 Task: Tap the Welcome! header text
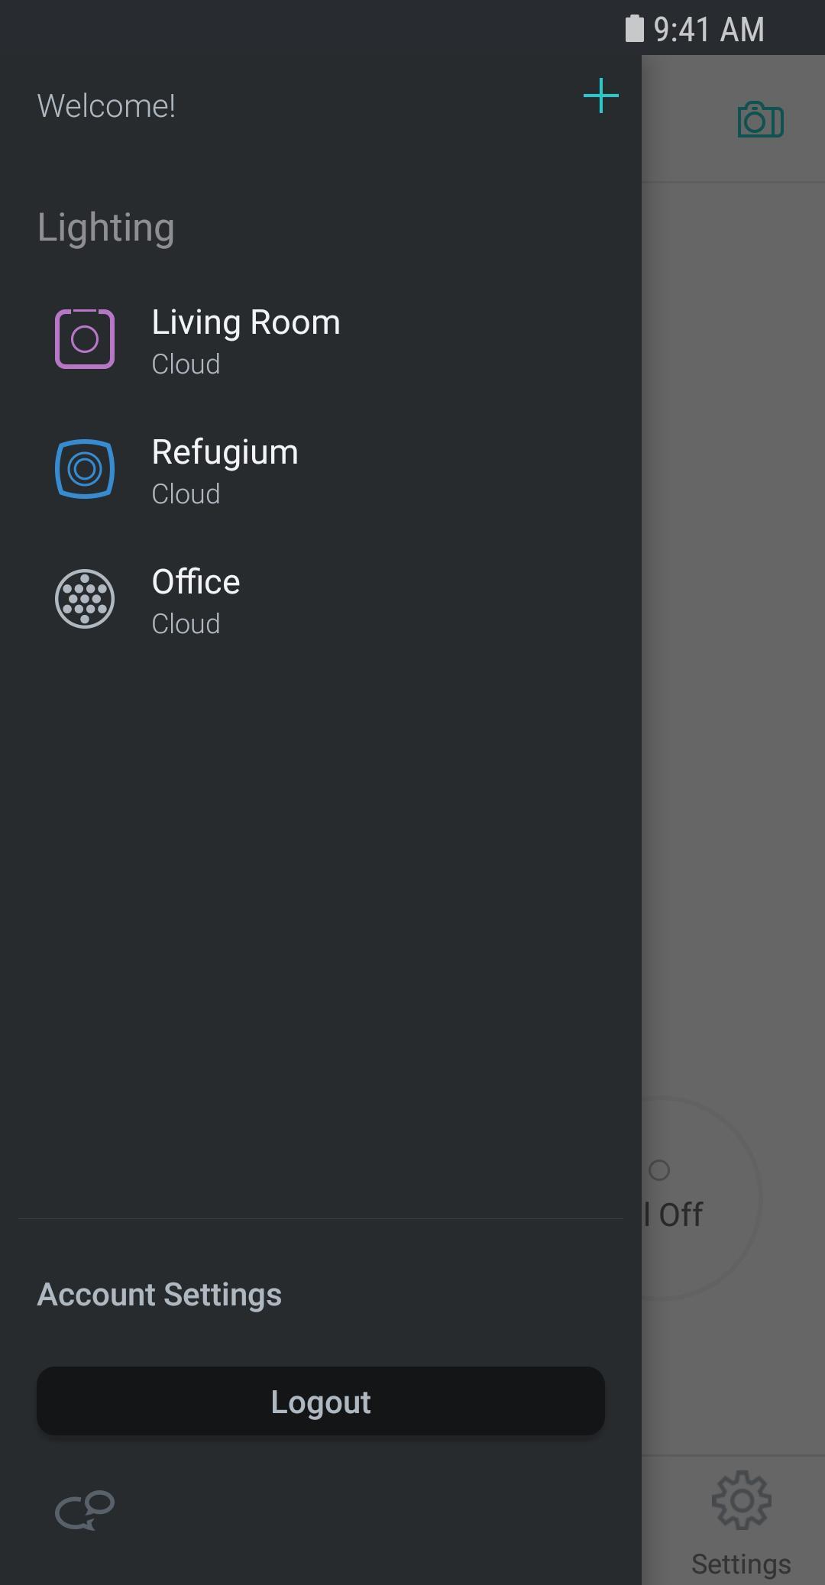[106, 106]
